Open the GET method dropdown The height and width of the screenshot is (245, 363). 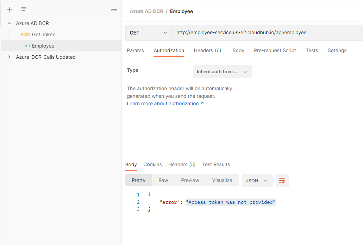coord(148,32)
